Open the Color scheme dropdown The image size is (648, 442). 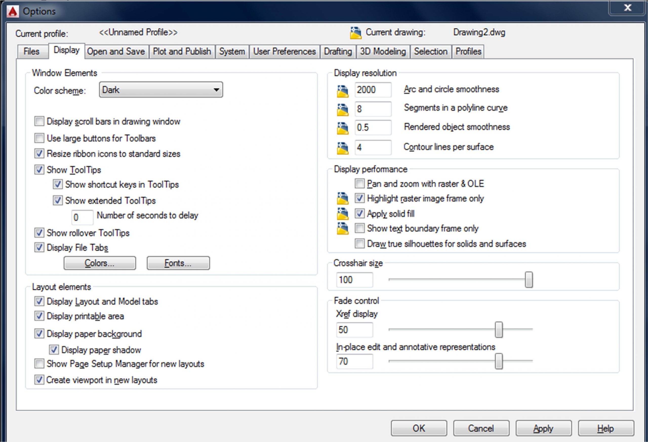click(x=161, y=90)
